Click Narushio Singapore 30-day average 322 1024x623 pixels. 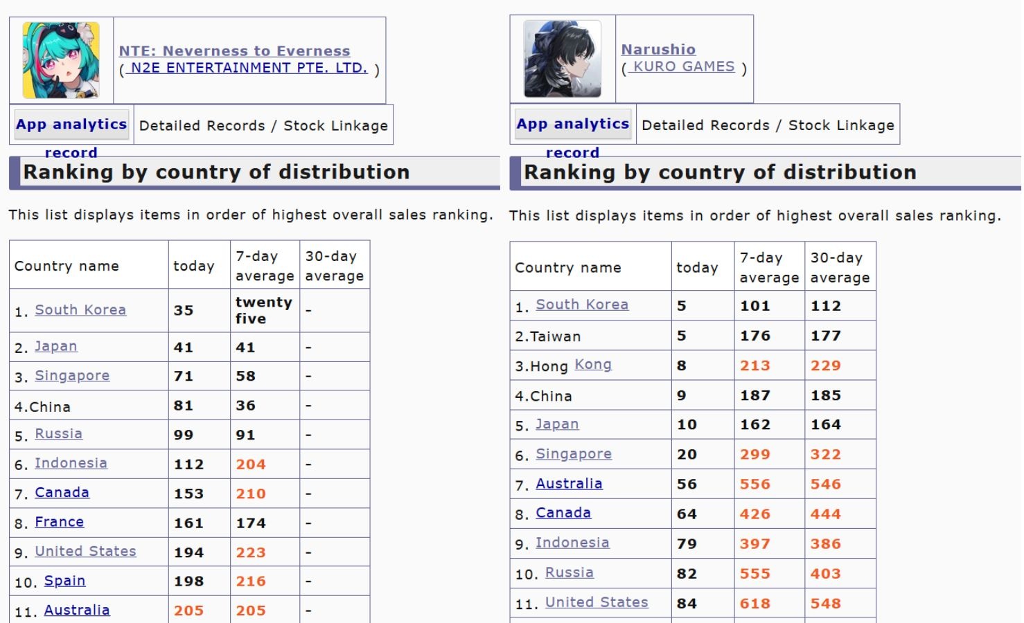826,454
